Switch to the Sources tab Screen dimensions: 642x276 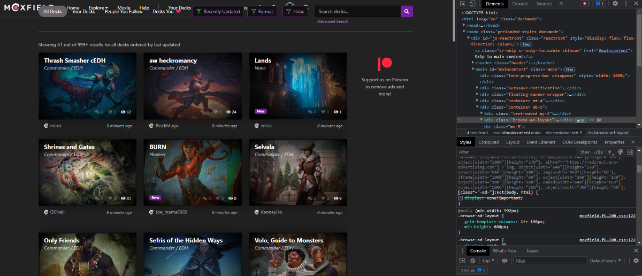click(x=544, y=4)
